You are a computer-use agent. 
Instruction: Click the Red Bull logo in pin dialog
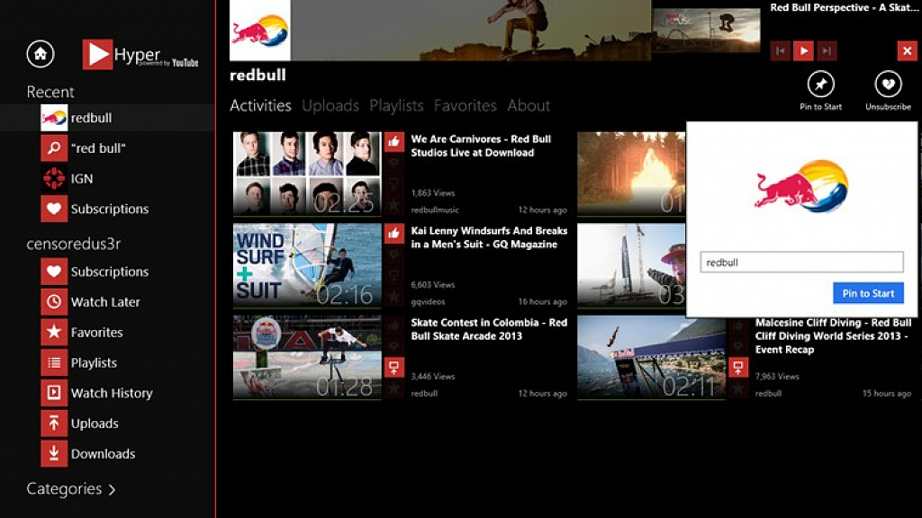pyautogui.click(x=801, y=186)
